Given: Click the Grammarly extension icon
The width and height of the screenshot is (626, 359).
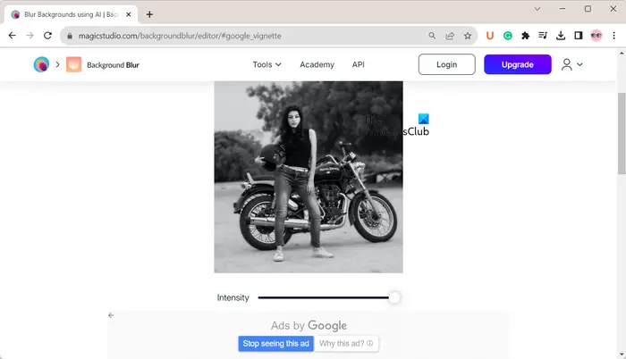Looking at the screenshot, I should tap(508, 36).
